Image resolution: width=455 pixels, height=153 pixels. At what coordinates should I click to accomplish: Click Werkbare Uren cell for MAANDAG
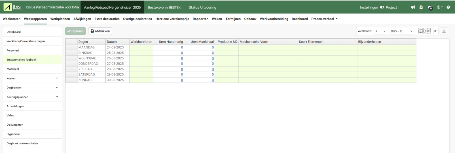click(141, 47)
